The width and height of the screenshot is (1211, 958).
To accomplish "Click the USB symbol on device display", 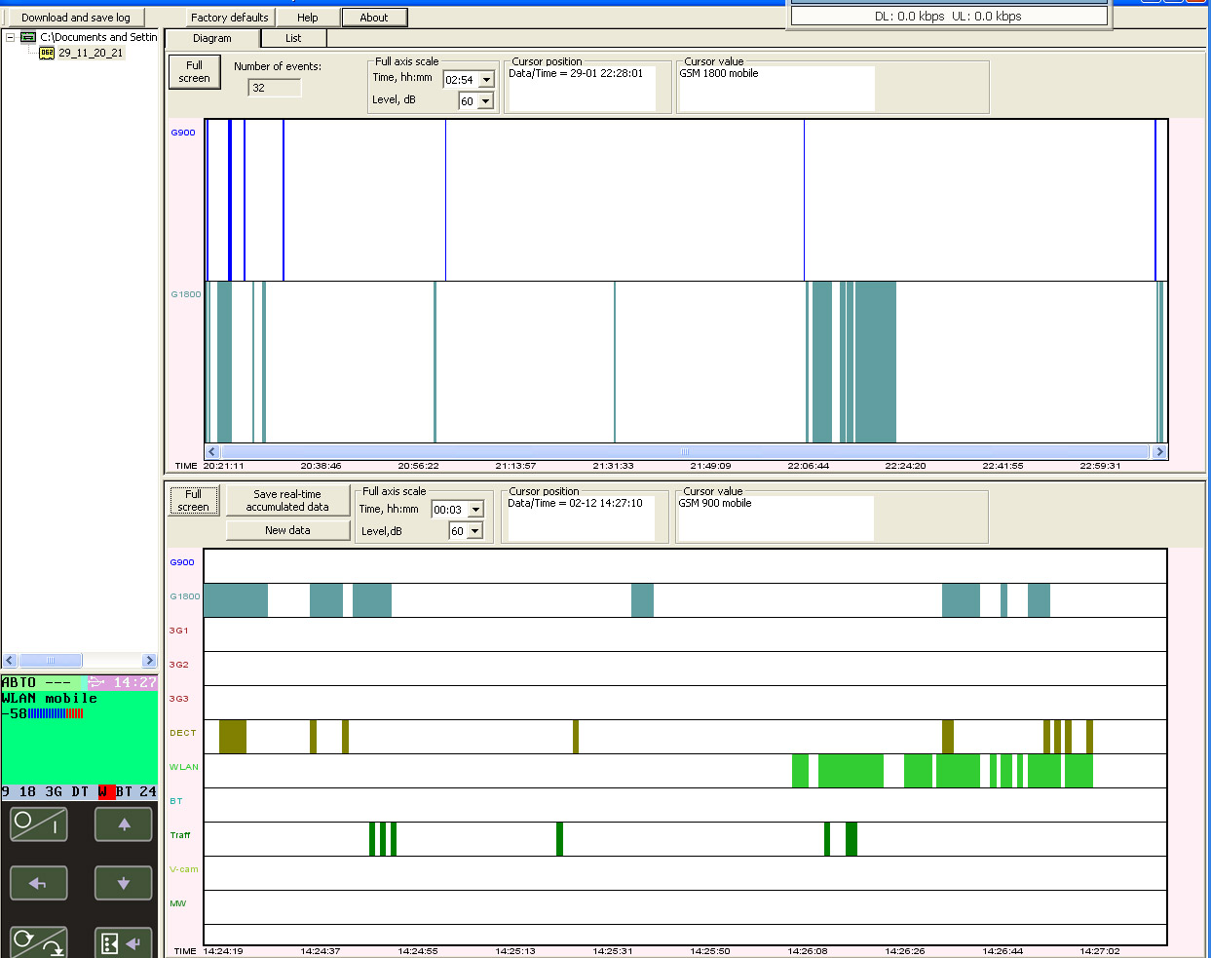I will coord(96,682).
